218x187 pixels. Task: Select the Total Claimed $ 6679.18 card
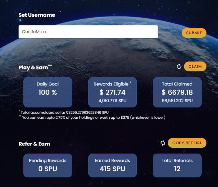point(177,92)
